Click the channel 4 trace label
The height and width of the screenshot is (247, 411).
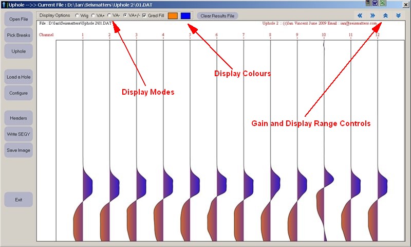[163, 34]
